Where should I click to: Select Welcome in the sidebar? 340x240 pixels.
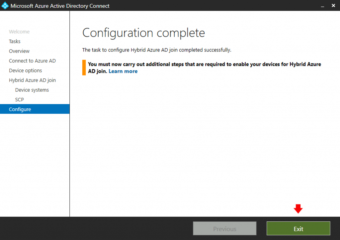coord(19,32)
